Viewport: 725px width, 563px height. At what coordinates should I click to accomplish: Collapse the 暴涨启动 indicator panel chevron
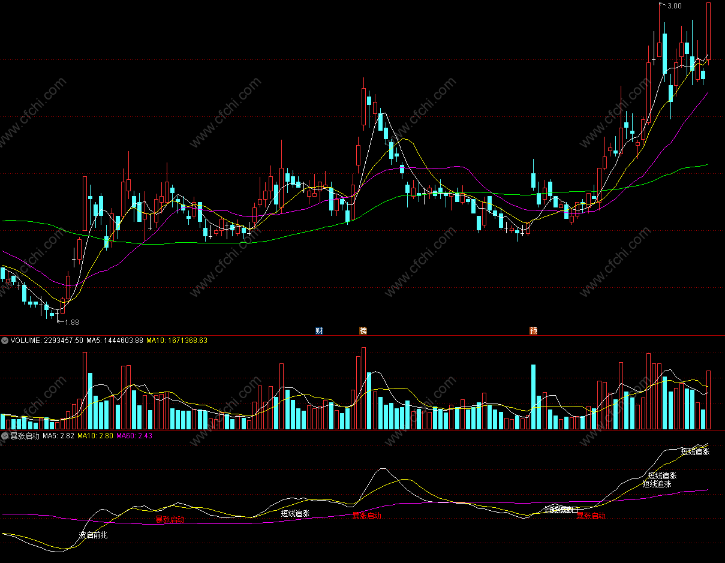coord(5,436)
